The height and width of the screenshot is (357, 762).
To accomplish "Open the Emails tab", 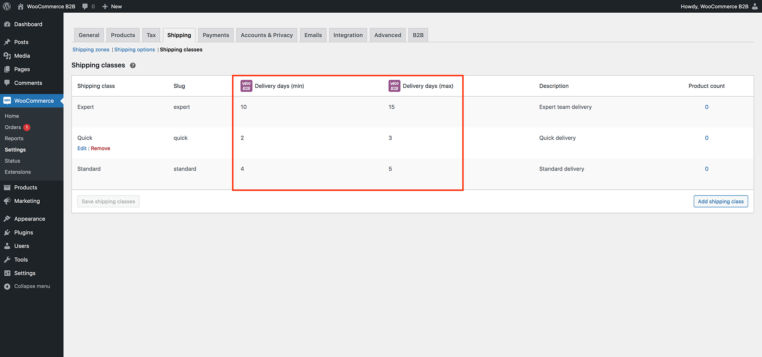I will point(313,35).
